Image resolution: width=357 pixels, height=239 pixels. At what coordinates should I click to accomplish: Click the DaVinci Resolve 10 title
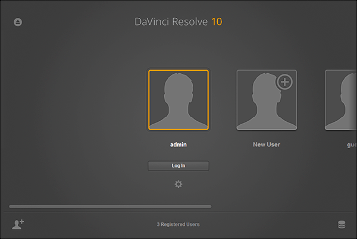click(x=178, y=22)
